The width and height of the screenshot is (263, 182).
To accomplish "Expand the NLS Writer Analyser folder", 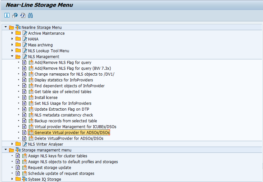I will [x=12, y=144].
